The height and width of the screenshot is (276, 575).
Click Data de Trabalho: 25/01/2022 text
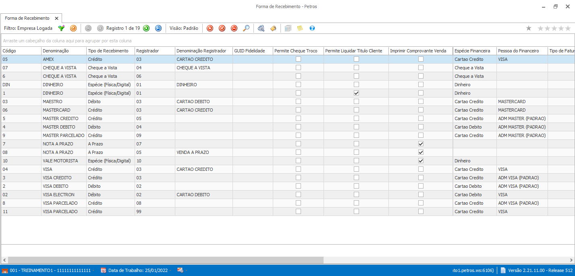click(138, 270)
